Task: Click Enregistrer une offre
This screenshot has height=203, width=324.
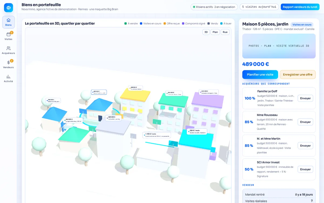Action: [298, 74]
